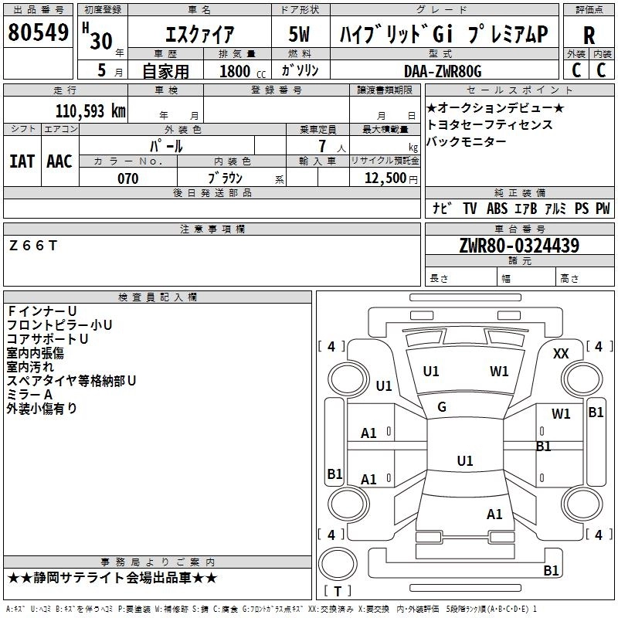This screenshot has height=618, width=618.
Task: Select chassis number ZWR80-0324439
Action: [518, 246]
